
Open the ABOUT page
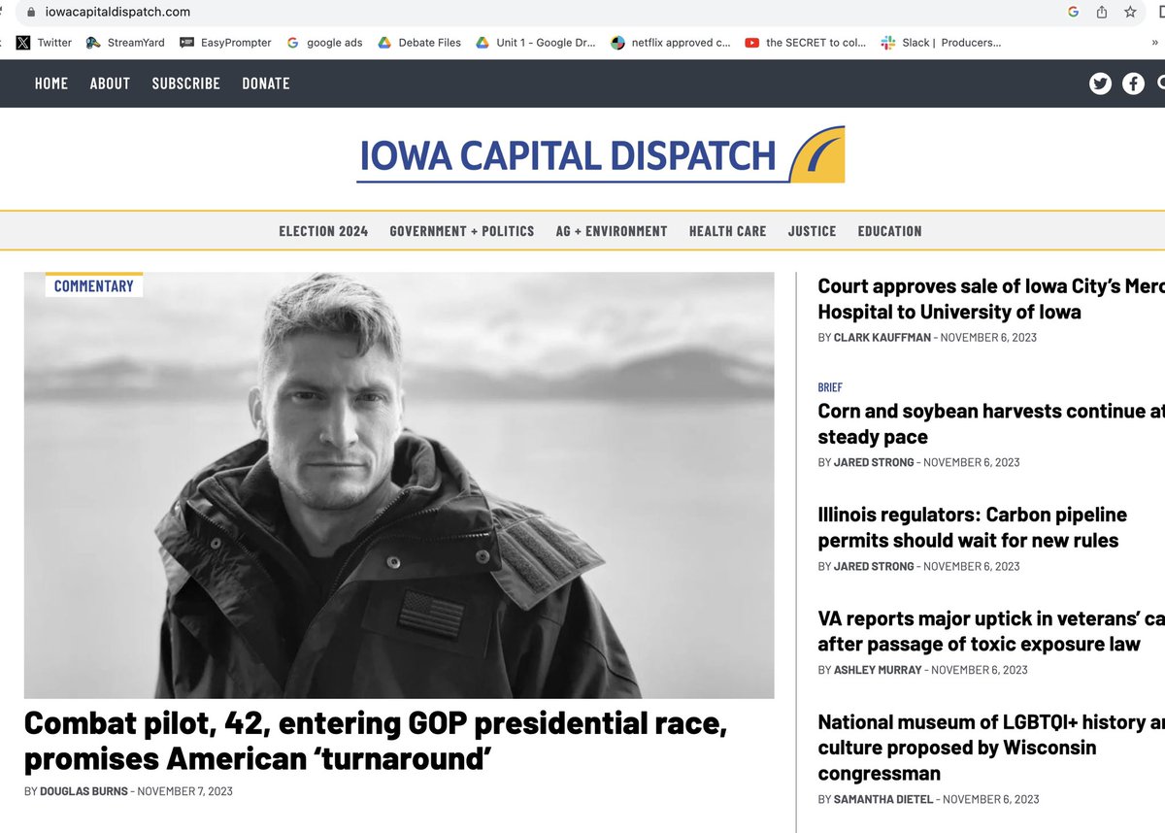[x=110, y=83]
